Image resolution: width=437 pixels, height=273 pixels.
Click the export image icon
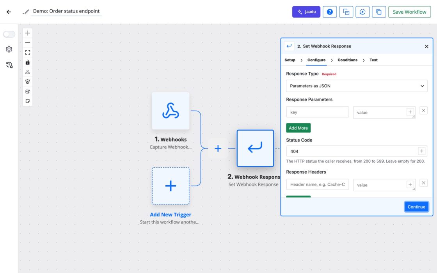(x=28, y=91)
